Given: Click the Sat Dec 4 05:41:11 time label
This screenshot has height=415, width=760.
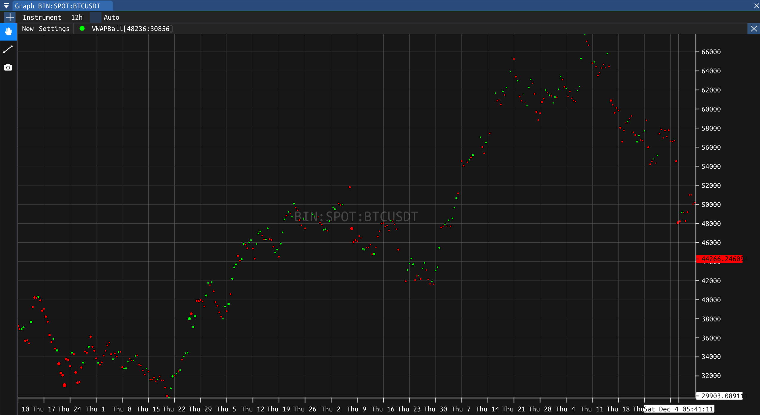Looking at the screenshot, I should [x=679, y=409].
